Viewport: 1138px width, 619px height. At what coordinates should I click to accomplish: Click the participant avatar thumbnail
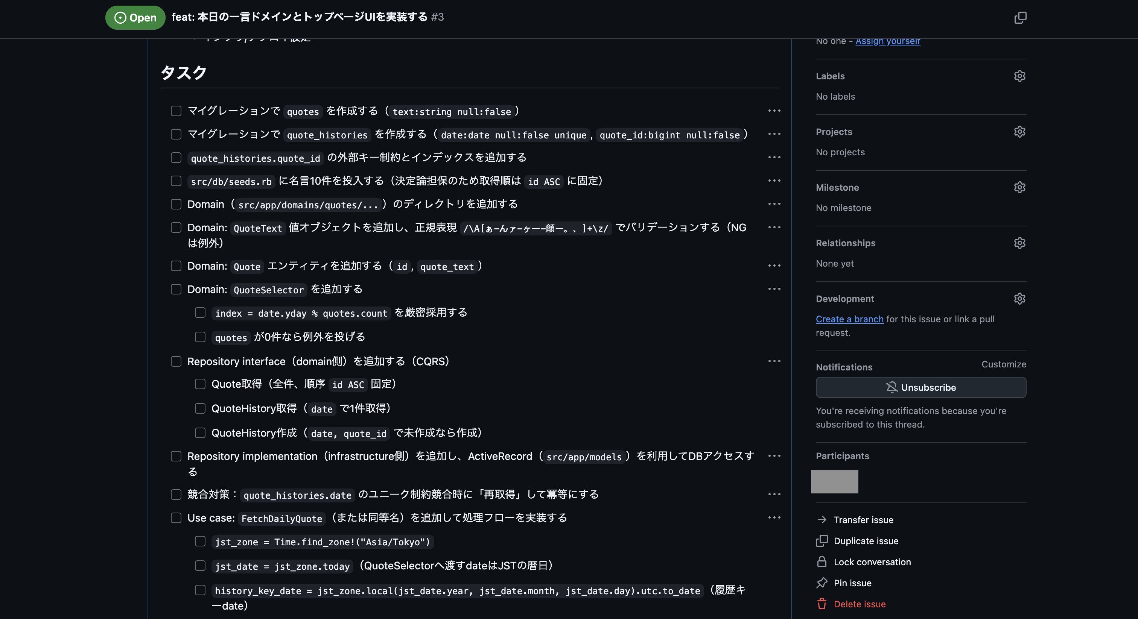tap(834, 482)
